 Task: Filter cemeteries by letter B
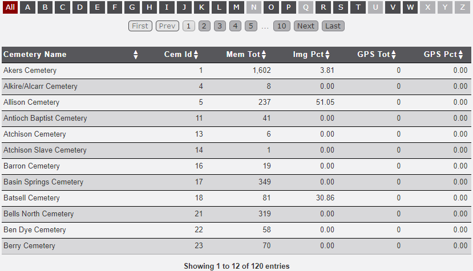tap(45, 7)
